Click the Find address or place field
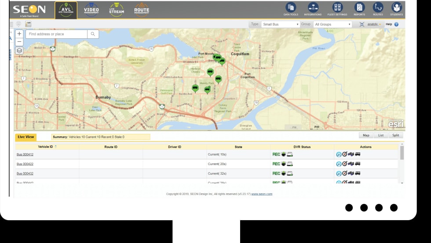The height and width of the screenshot is (243, 431). click(56, 34)
